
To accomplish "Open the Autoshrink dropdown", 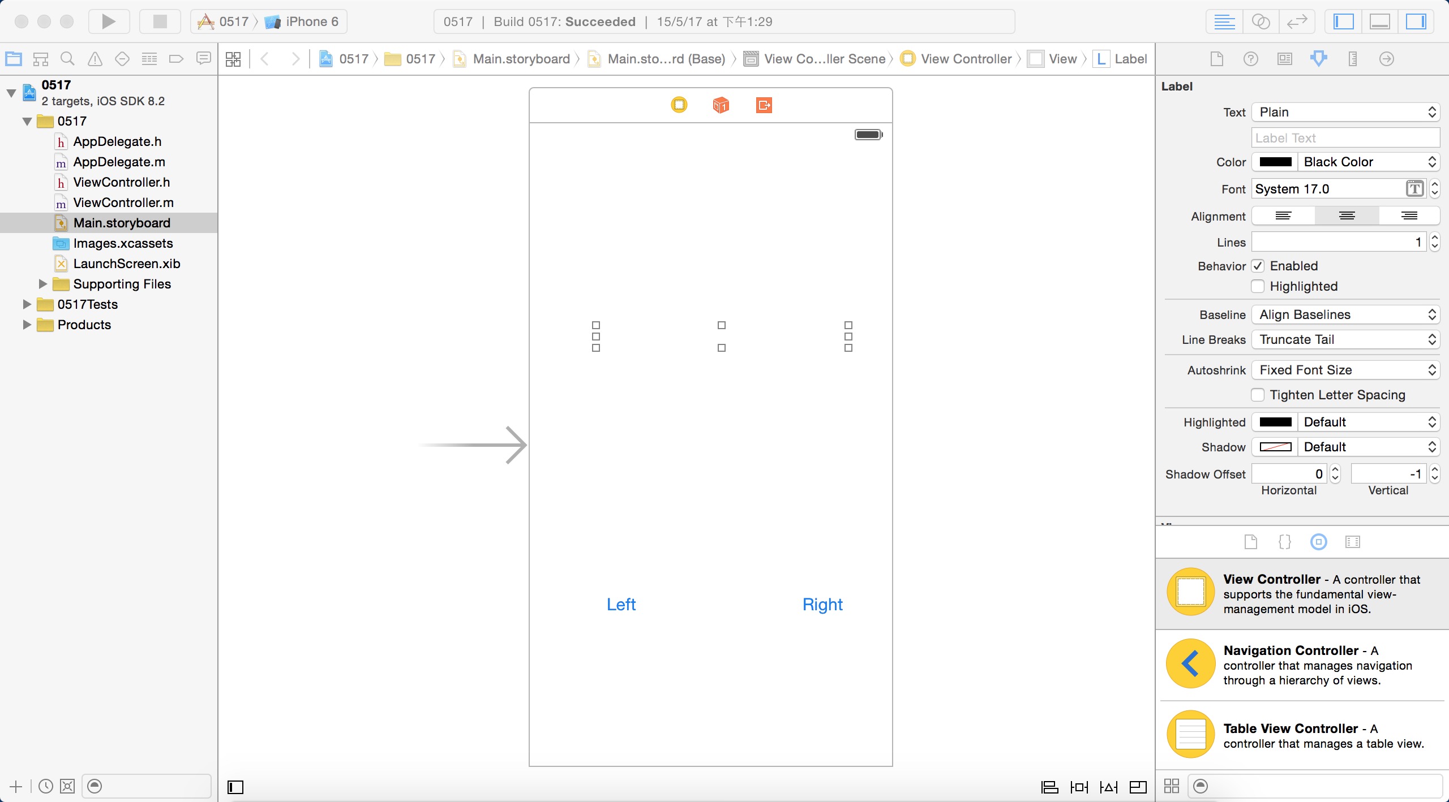I will tap(1345, 370).
